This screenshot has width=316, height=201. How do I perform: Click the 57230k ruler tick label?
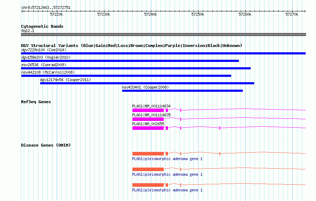(x=104, y=14)
